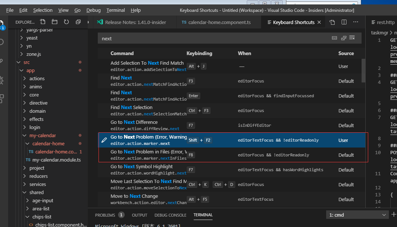The width and height of the screenshot is (397, 227).
Task: Show the Problems panel tab
Action: (105, 215)
